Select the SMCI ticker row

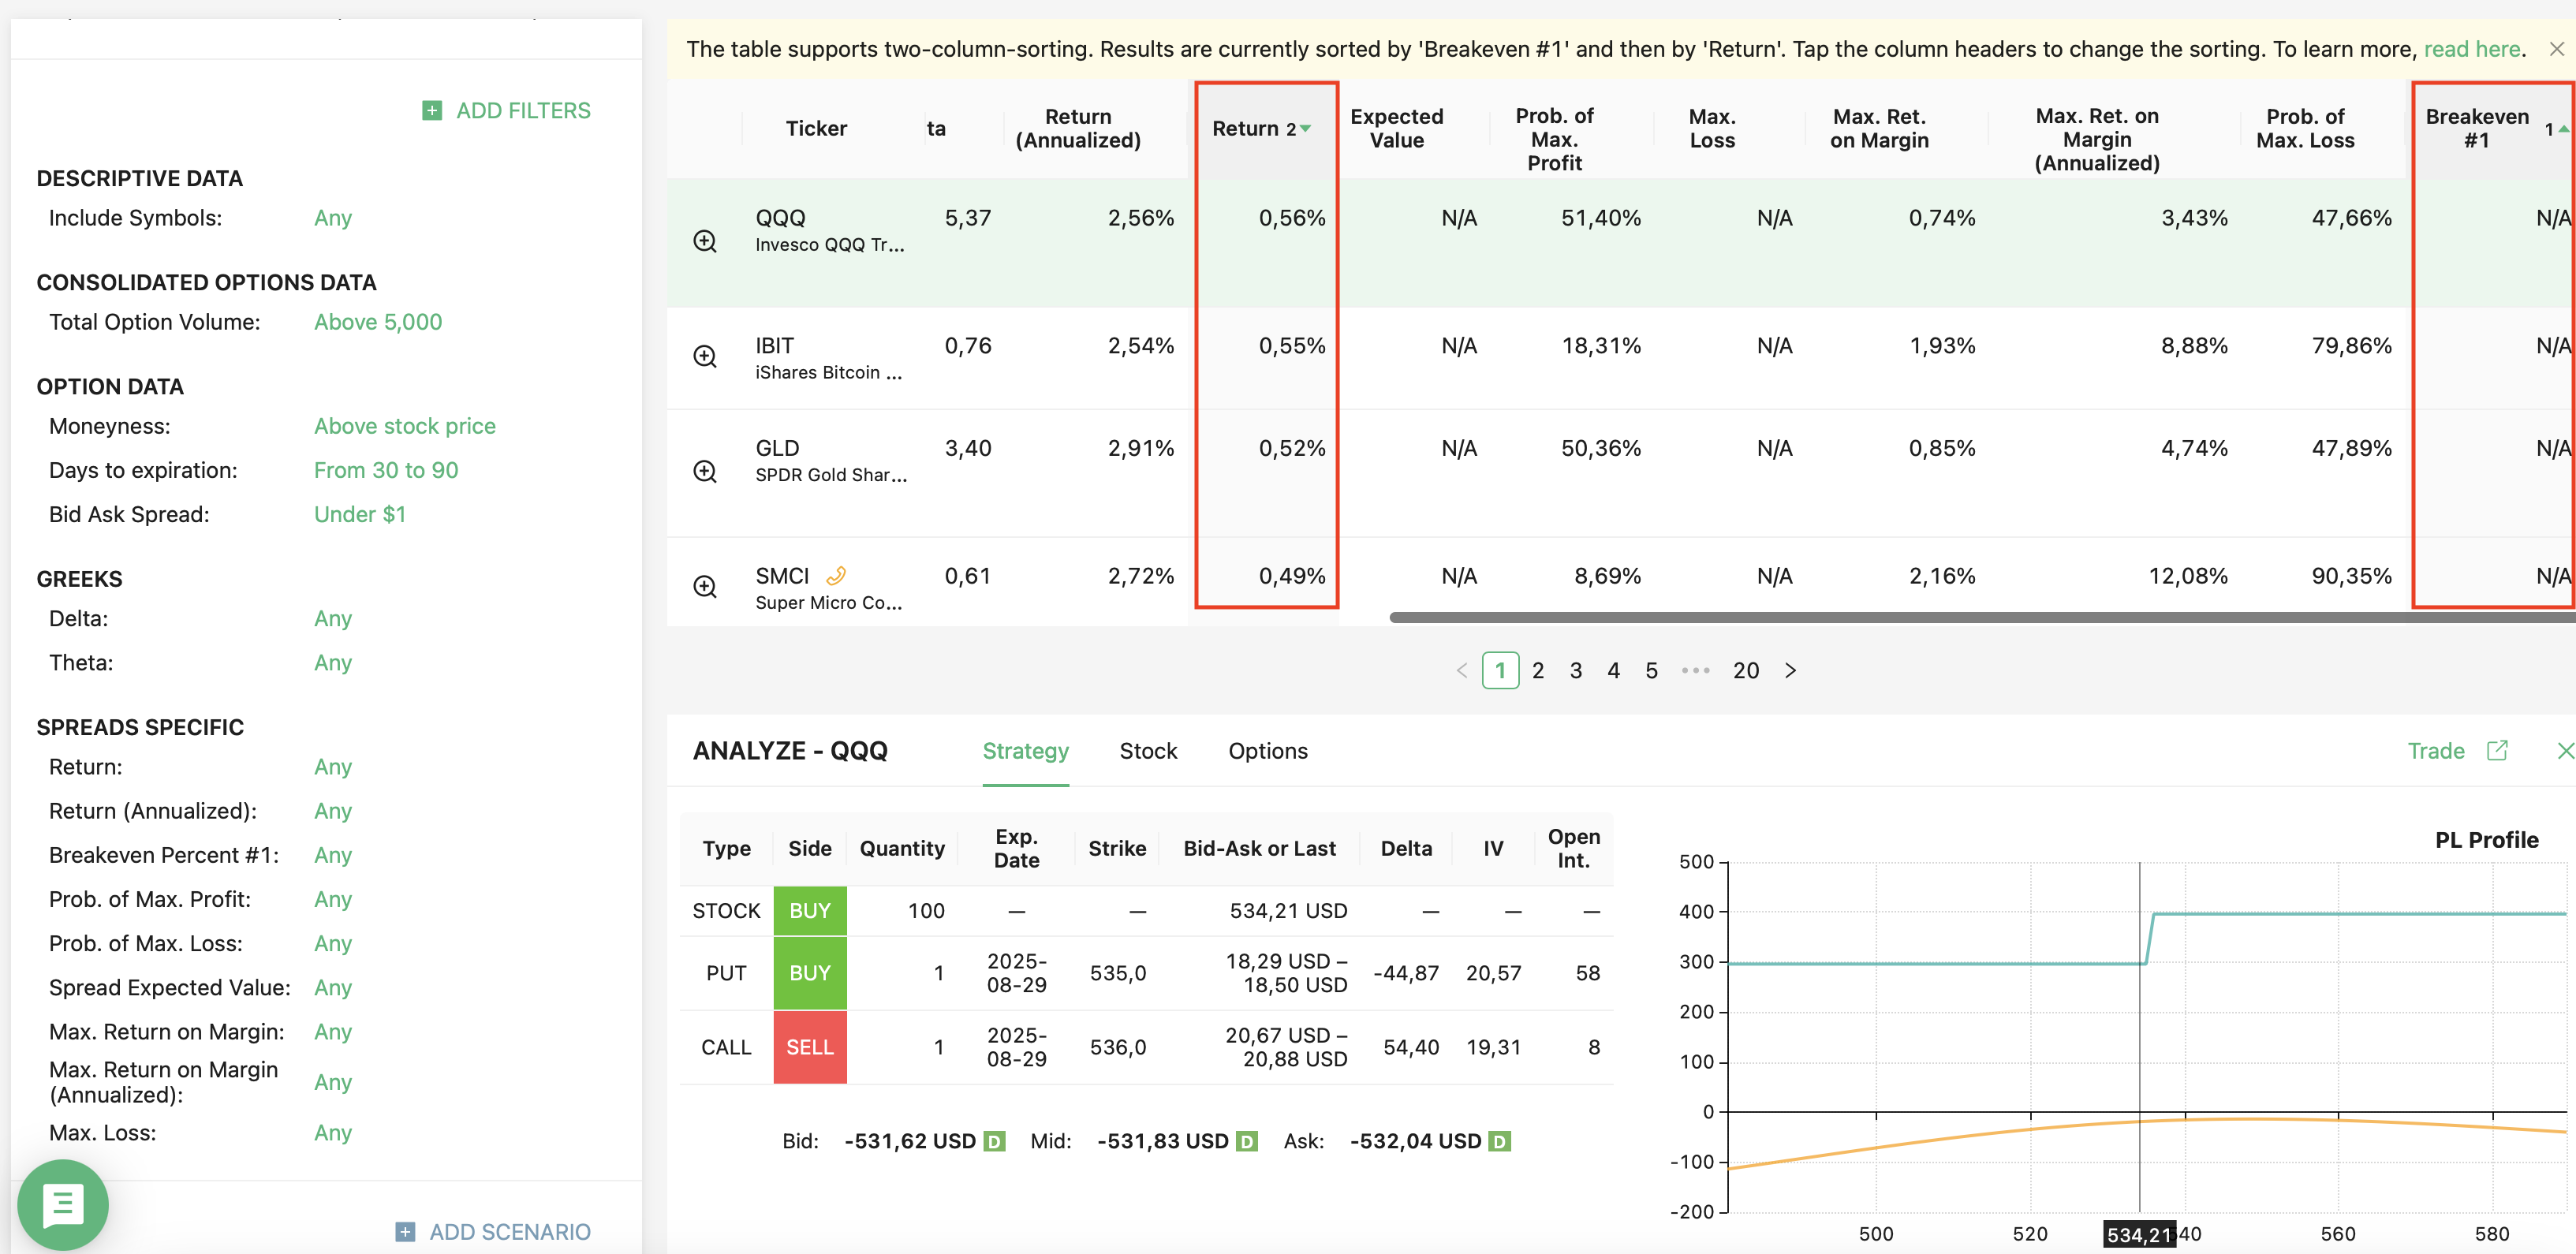pos(1621,583)
